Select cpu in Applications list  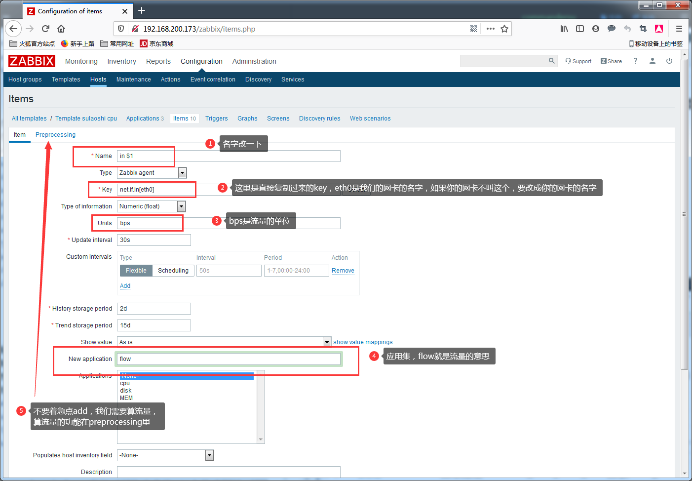[187, 383]
